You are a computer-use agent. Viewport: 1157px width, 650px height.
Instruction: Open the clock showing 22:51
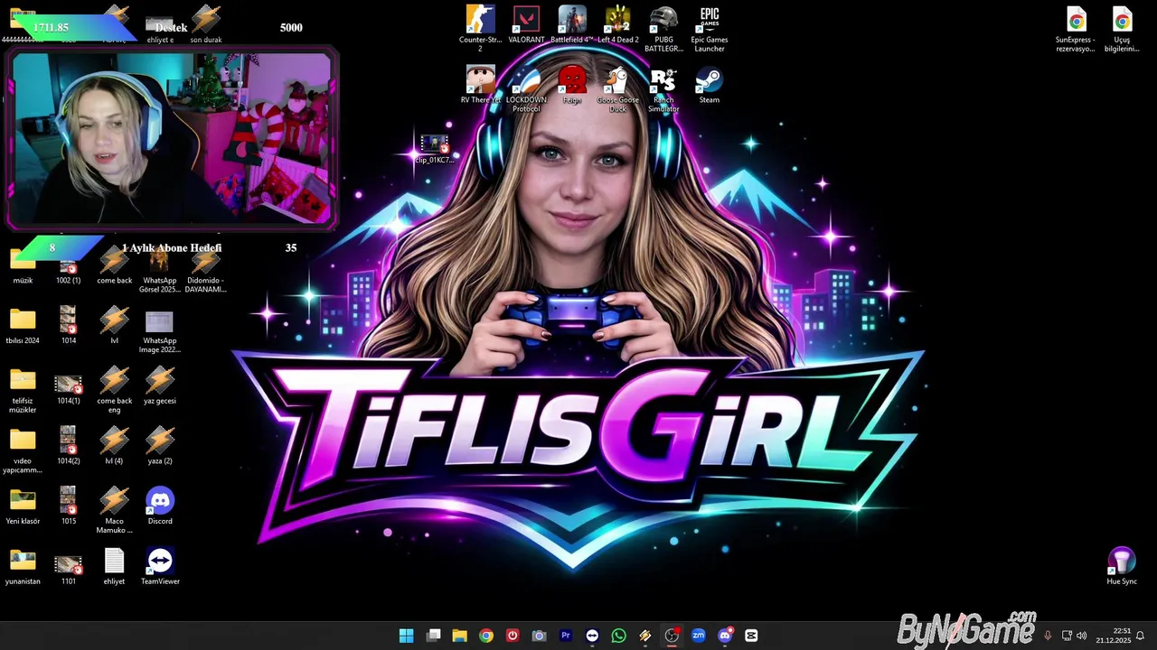[1114, 636]
